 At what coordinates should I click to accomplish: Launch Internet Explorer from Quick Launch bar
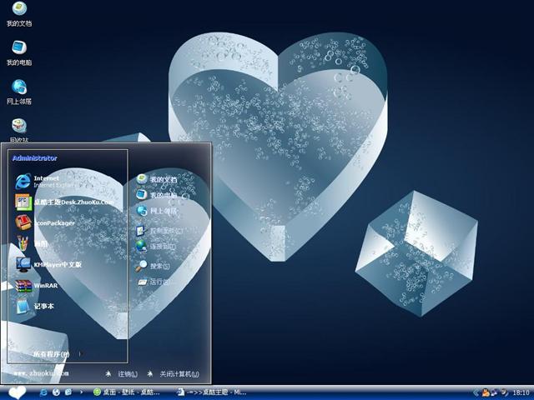point(43,392)
